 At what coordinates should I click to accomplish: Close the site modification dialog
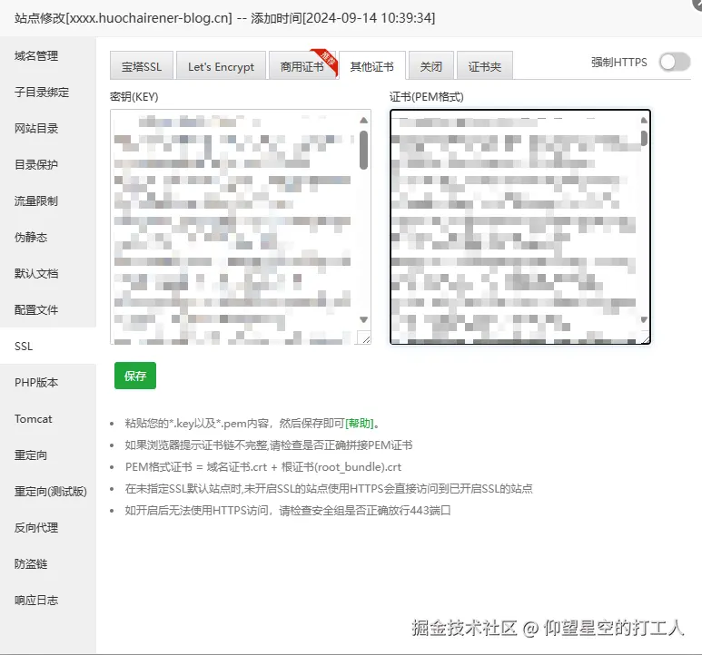click(x=697, y=4)
